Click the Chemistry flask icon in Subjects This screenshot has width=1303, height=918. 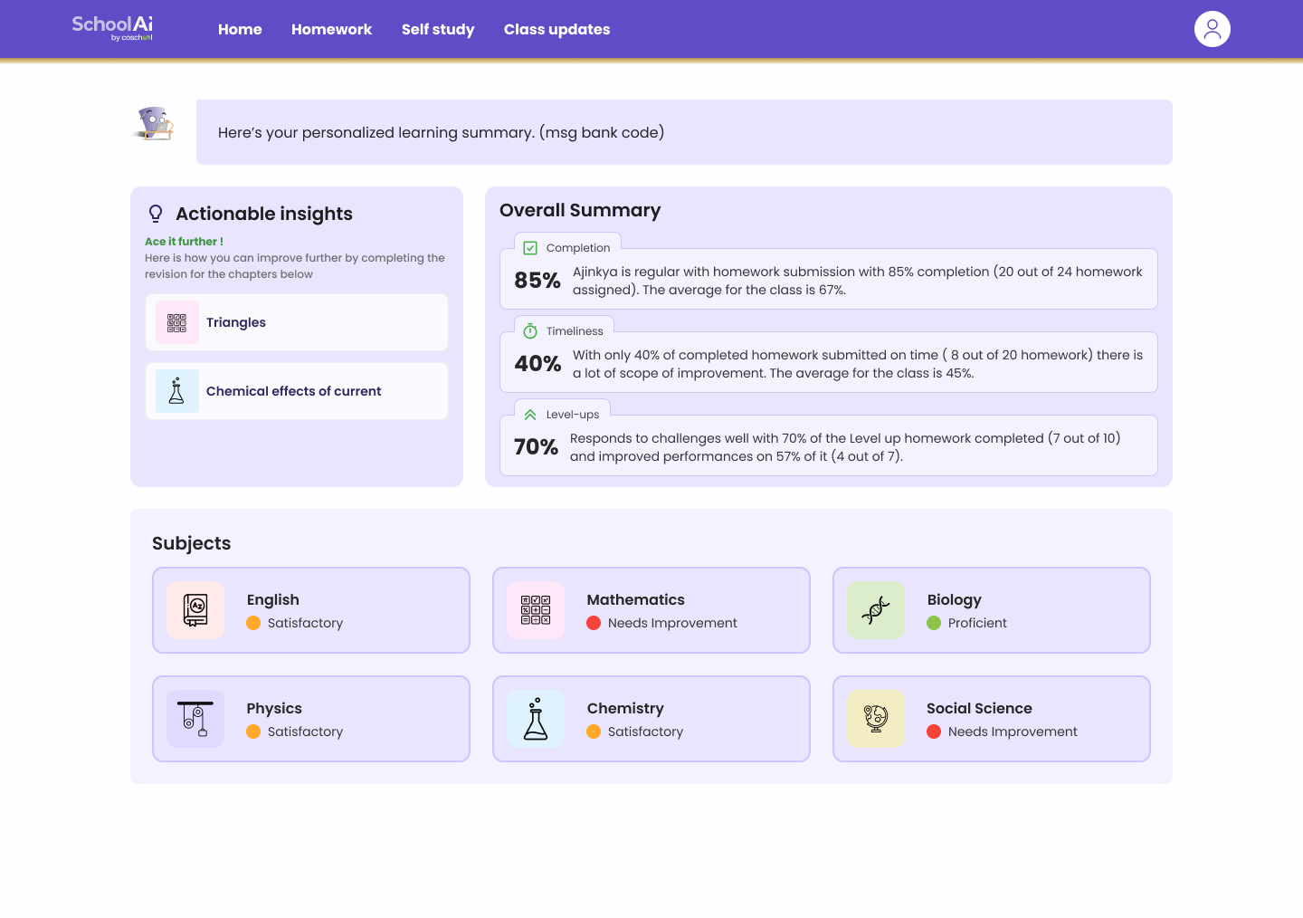pos(536,719)
